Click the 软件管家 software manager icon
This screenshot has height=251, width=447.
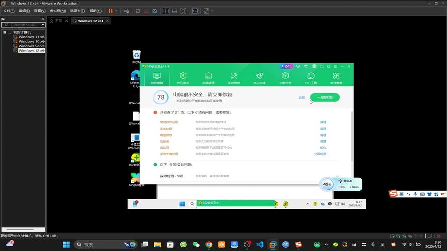coord(336,78)
